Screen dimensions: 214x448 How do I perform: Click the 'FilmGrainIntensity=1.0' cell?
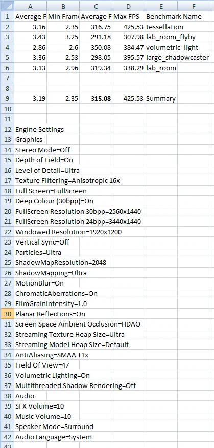tap(51, 304)
